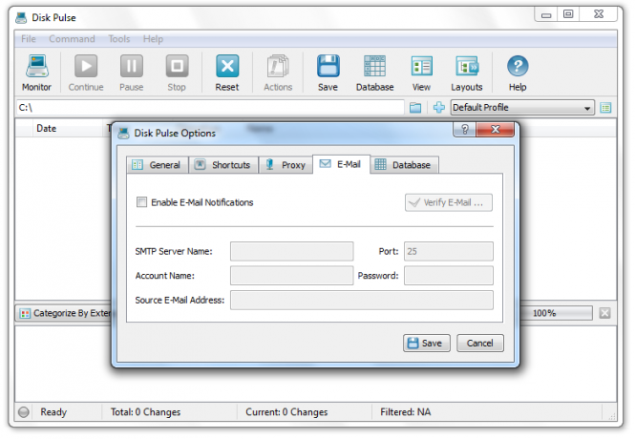Browse for a directory with folder icon
The width and height of the screenshot is (635, 439).
coord(415,108)
